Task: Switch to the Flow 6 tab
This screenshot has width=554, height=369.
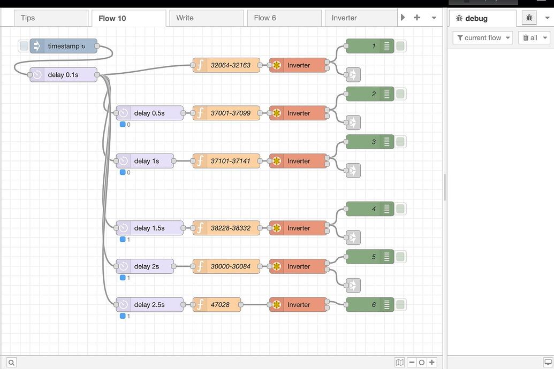Action: click(x=284, y=18)
